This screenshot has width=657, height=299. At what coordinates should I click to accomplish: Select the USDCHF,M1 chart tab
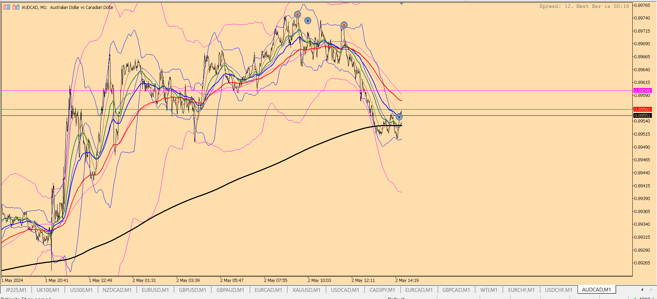point(558,290)
